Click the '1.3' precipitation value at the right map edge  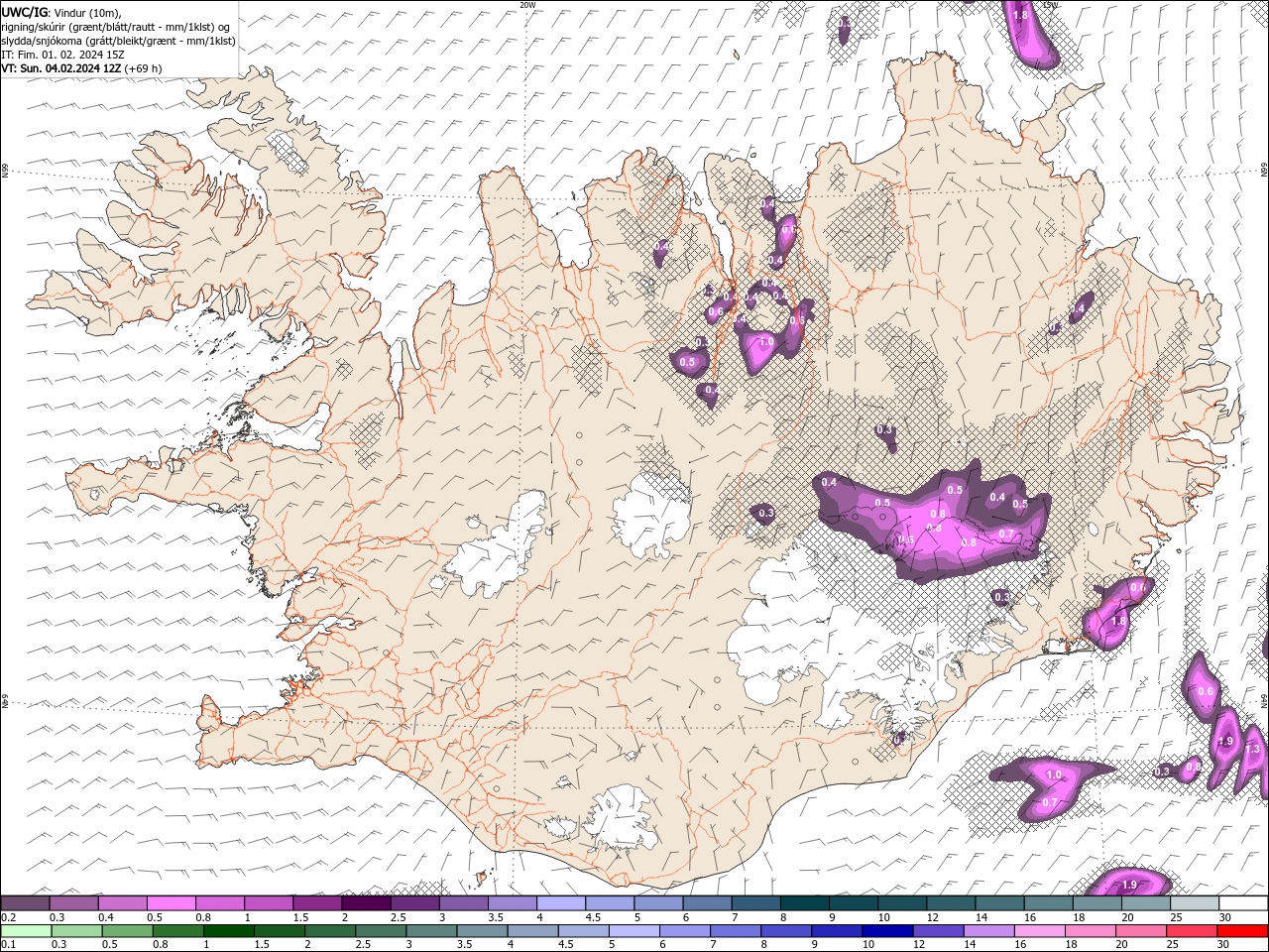(1252, 749)
